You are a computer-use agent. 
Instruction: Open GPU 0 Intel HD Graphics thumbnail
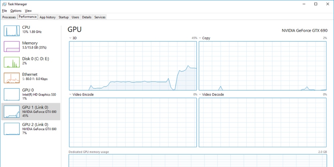12,94
